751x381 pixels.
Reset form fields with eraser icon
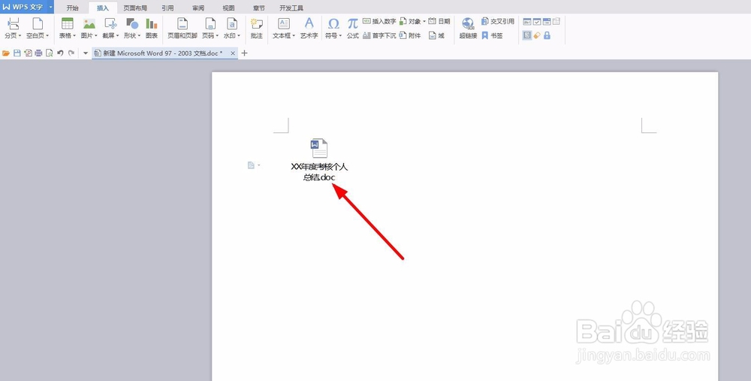pos(537,35)
